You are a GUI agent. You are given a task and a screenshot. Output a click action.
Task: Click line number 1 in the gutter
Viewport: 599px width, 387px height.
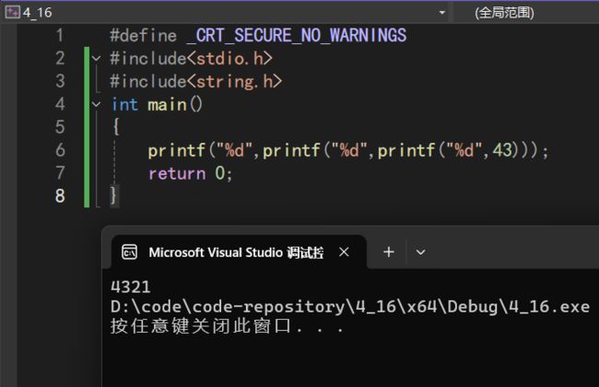pyautogui.click(x=60, y=35)
